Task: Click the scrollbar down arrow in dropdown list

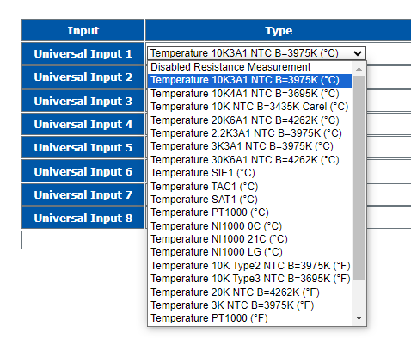Action: coord(359,318)
